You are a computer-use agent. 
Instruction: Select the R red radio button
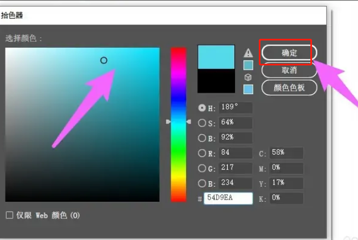coord(202,153)
